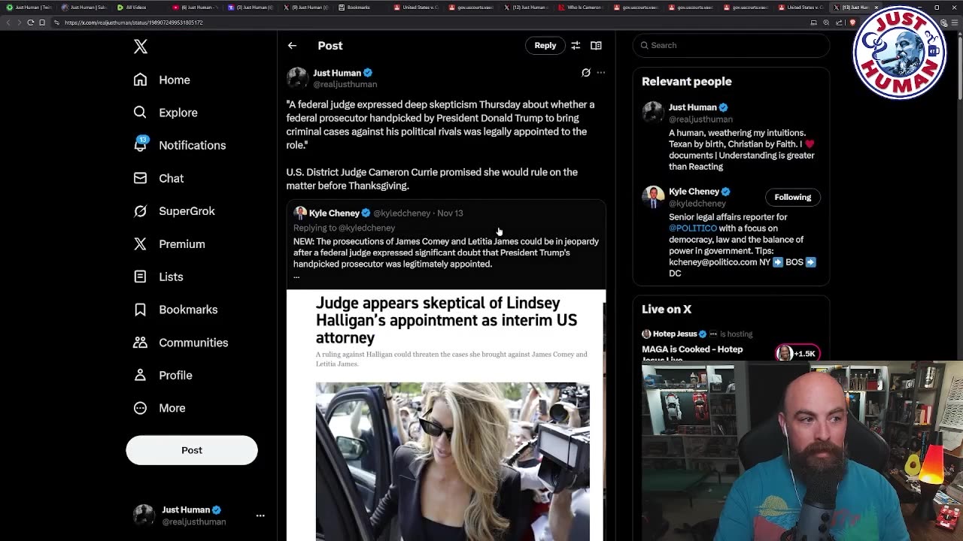
Task: Open Notifications with 13 badge
Action: pos(179,145)
